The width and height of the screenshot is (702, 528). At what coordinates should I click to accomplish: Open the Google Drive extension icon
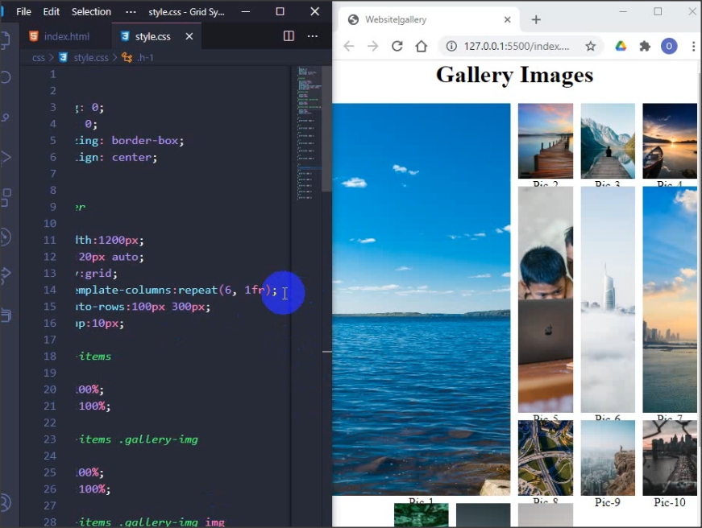(621, 46)
